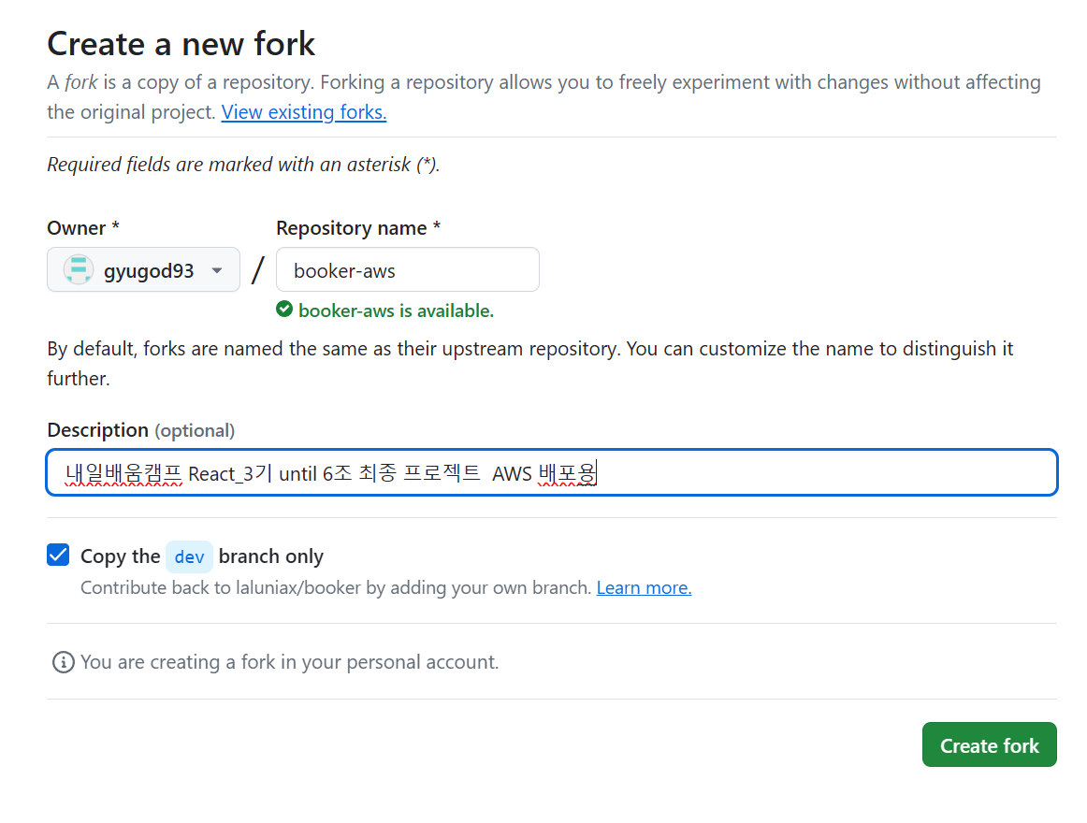Screen dimensions: 1087x823
Task: Focus the Repository name field with booker-aws
Action: click(x=407, y=270)
